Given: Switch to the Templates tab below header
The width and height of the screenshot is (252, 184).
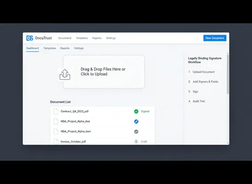Looking at the screenshot, I should coord(50,48).
